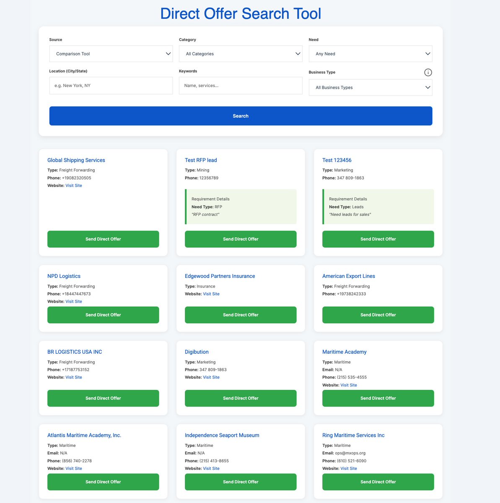Expand the All Business Types dropdown

click(x=370, y=88)
